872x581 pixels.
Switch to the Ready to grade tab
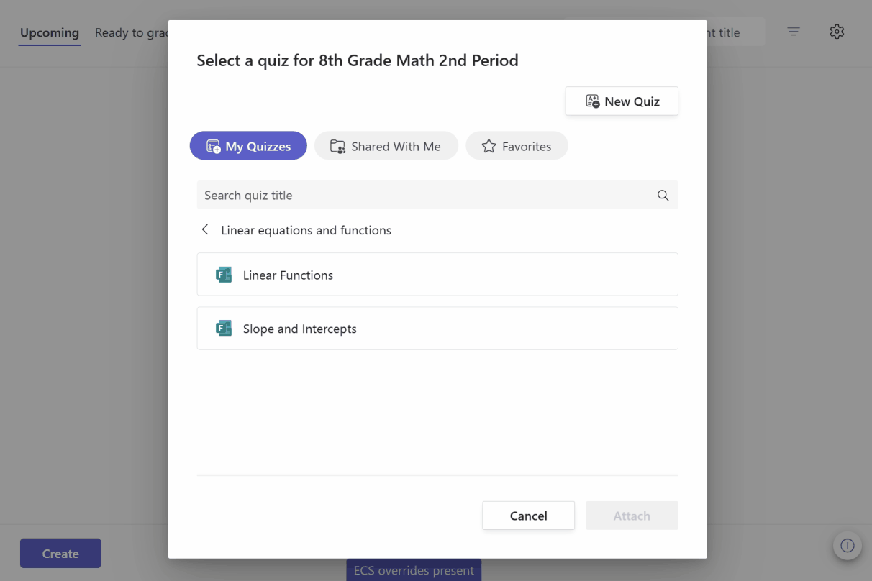(133, 32)
